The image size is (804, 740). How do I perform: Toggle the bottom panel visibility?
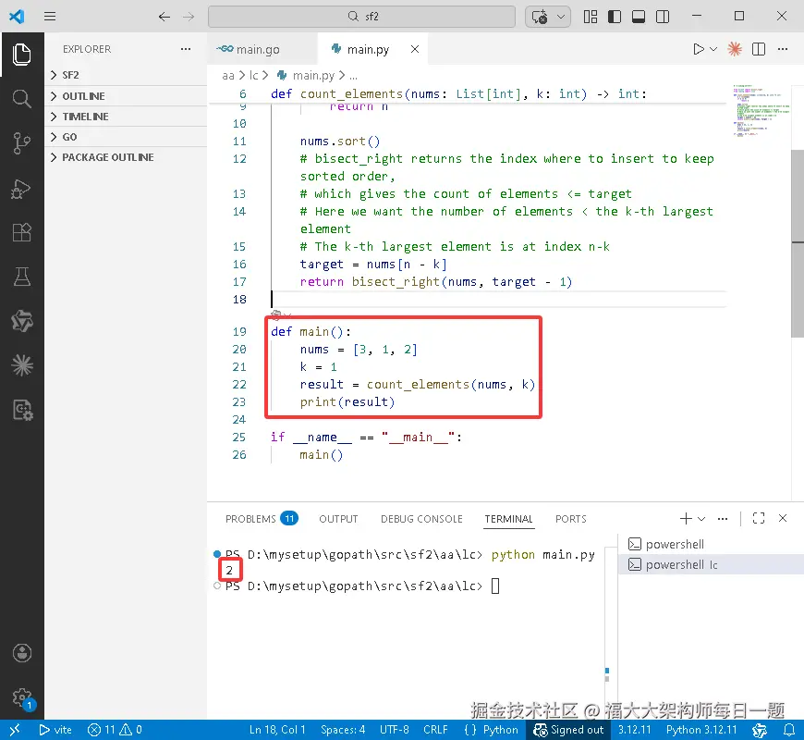coord(639,17)
